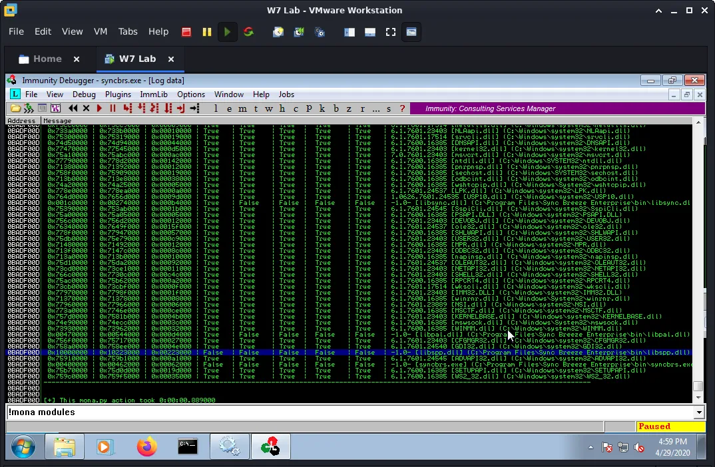Open file with the debugger folder icon

pos(15,108)
